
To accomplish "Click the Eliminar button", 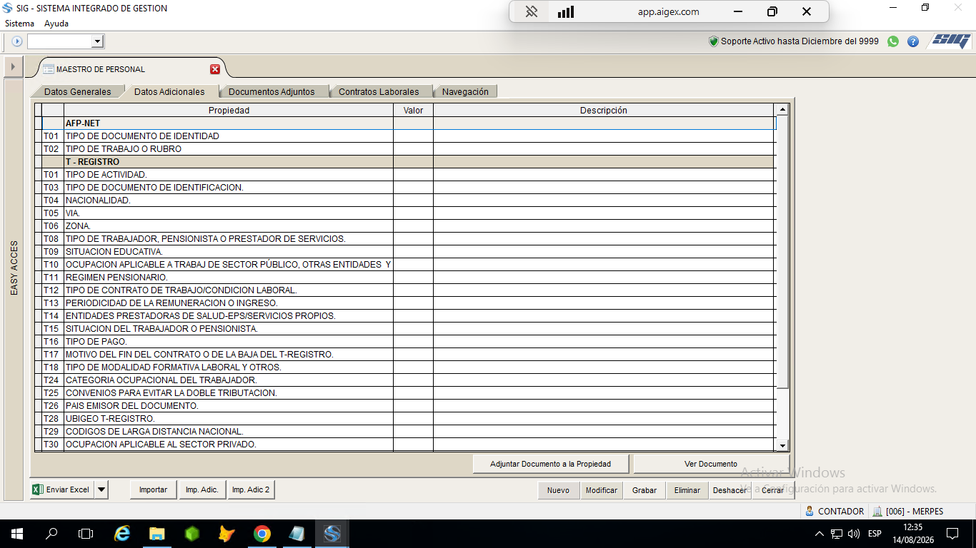I will pos(687,490).
